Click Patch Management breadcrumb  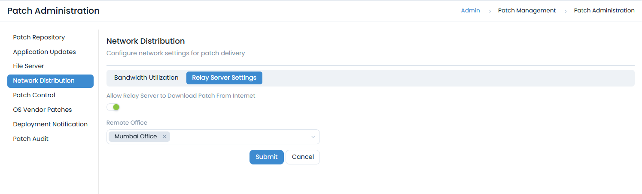[x=527, y=10]
